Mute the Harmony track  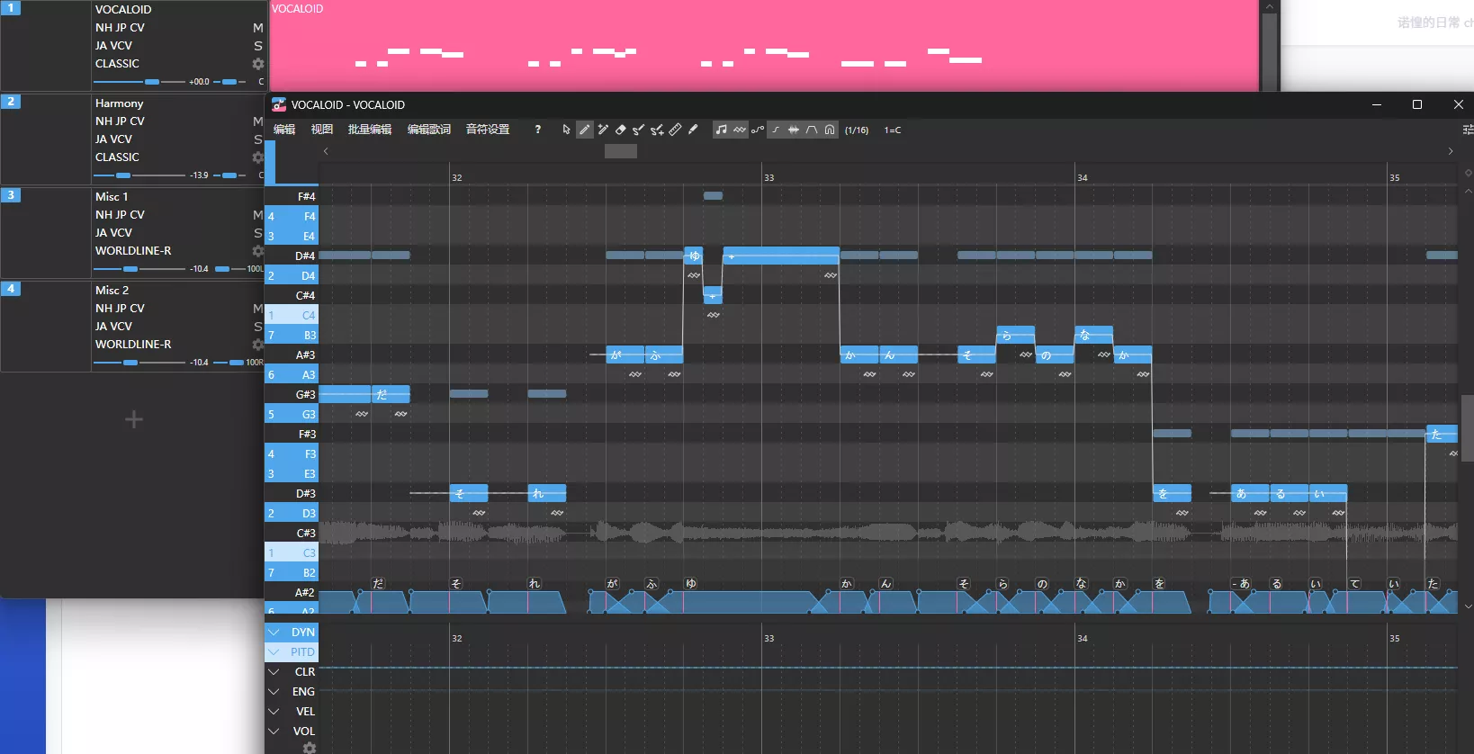click(258, 121)
